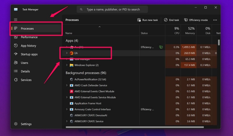
Task: Click the process list vertical scrollbar
Action: coord(219,43)
